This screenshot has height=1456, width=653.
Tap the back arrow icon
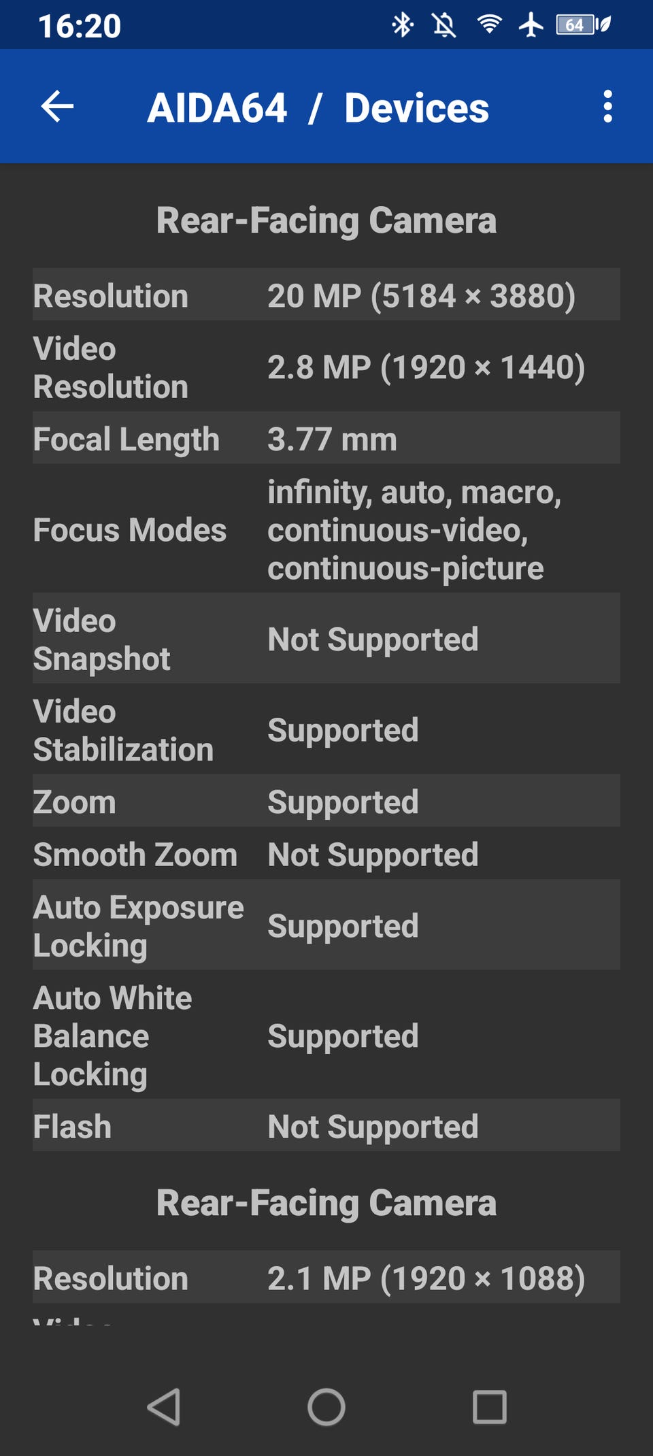[57, 107]
